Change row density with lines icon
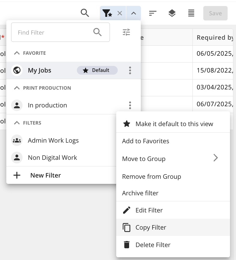Image resolution: width=236 pixels, height=260 pixels. tap(191, 13)
